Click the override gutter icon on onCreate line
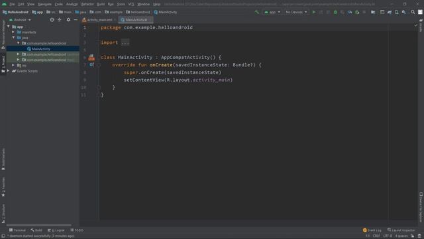This screenshot has width=424, height=239. click(x=91, y=65)
